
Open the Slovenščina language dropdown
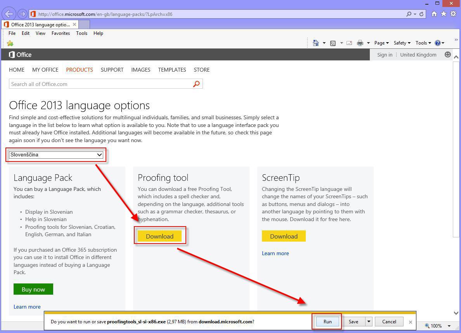[56, 155]
